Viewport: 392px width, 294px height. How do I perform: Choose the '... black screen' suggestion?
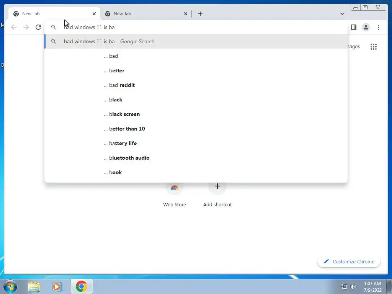[x=196, y=114]
